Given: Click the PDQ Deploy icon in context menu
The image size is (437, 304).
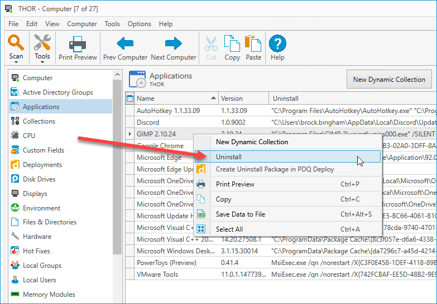Looking at the screenshot, I should [x=201, y=169].
